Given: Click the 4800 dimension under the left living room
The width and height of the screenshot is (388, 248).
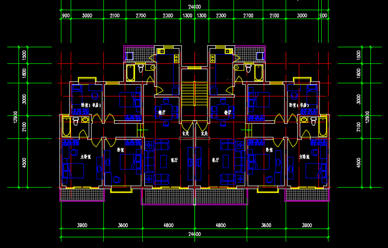Looking at the screenshot, I should pyautogui.click(x=169, y=225).
